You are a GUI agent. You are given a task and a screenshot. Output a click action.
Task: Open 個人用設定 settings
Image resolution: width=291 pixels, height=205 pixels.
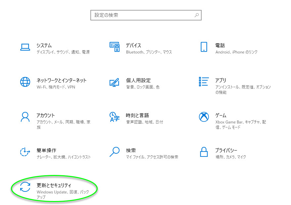(x=138, y=80)
